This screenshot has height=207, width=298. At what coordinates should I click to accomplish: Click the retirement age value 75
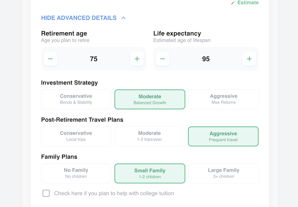[x=94, y=59]
